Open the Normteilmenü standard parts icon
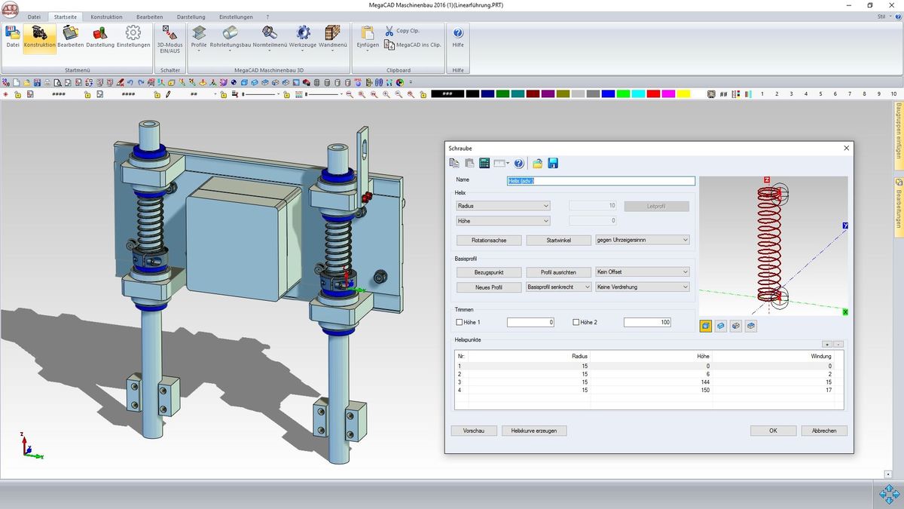Viewport: 904px width, 509px height. pyautogui.click(x=270, y=33)
